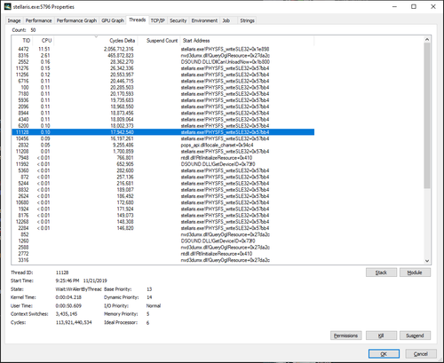Select thread row with TID 100
The image size is (444, 363).
click(x=163, y=88)
